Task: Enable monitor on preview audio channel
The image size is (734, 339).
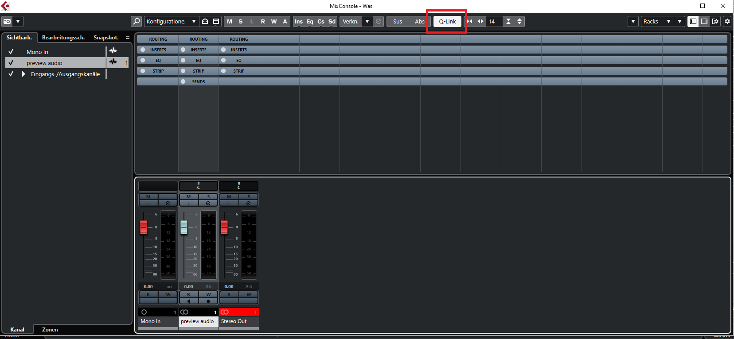Action: coord(189,301)
